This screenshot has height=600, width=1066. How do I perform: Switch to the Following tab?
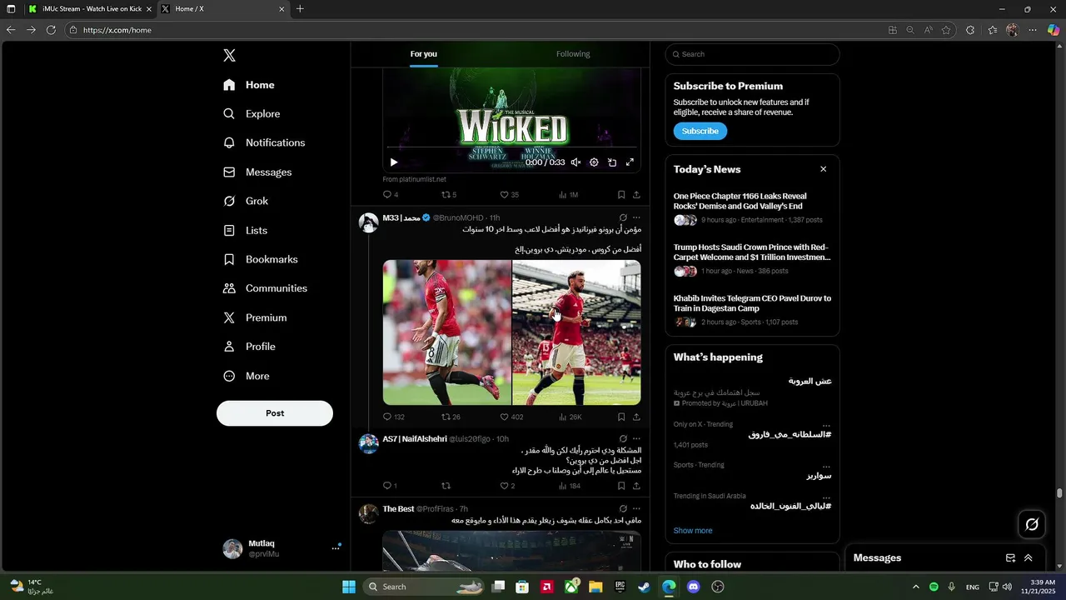(573, 54)
